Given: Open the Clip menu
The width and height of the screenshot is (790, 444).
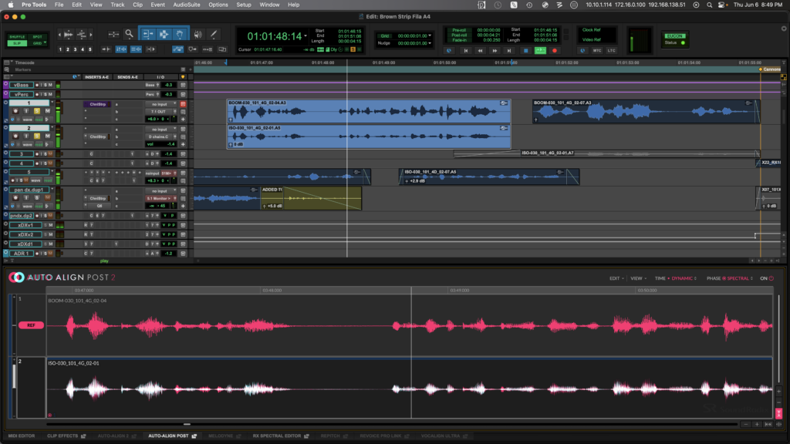Looking at the screenshot, I should click(137, 5).
